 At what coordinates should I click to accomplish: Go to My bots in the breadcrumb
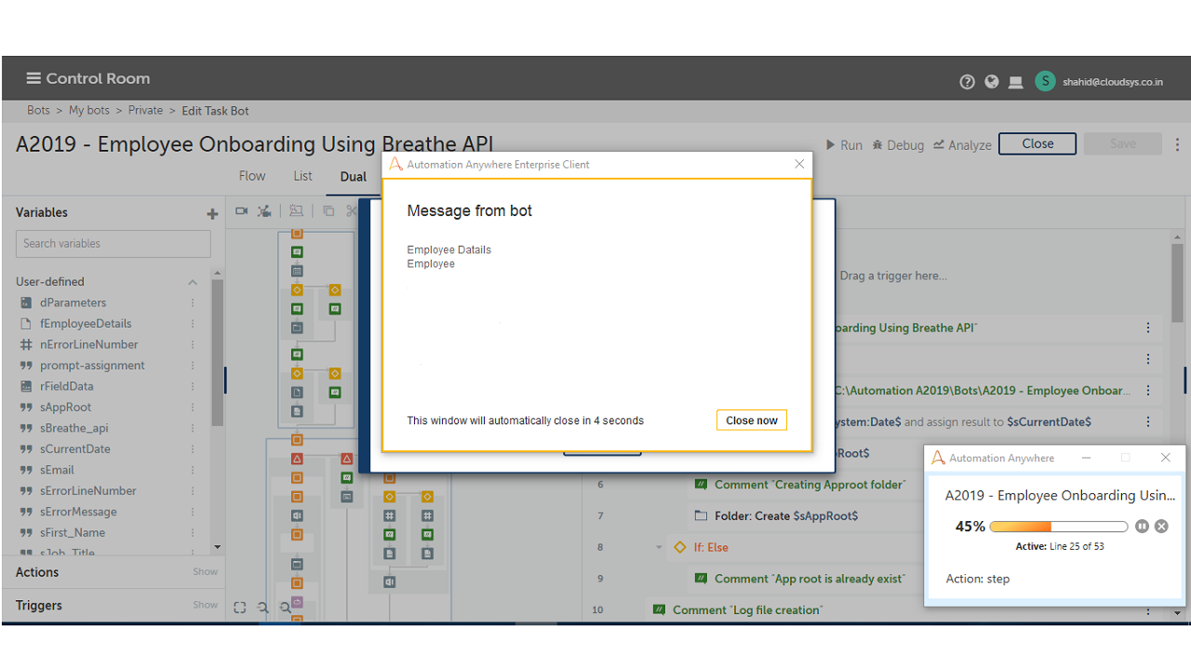pos(89,110)
